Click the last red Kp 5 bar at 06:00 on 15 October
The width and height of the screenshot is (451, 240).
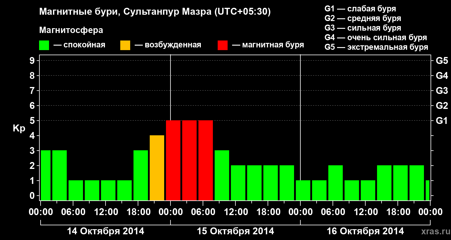pyautogui.click(x=206, y=160)
